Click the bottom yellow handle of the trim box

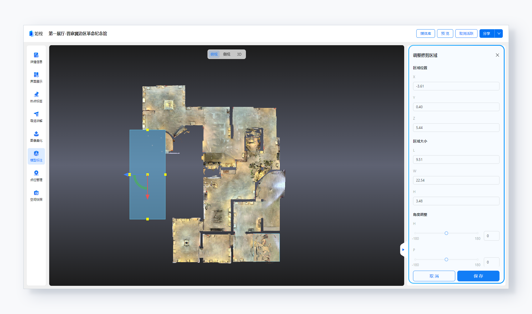click(x=147, y=219)
